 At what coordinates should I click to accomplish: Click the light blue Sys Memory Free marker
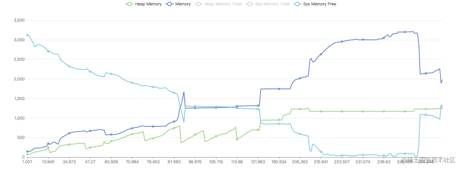(297, 4)
